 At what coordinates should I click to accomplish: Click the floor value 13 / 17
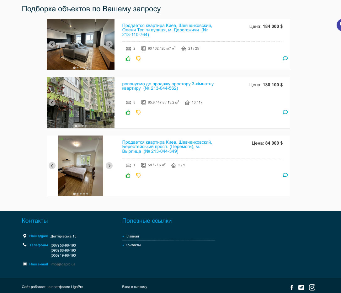pos(197,102)
